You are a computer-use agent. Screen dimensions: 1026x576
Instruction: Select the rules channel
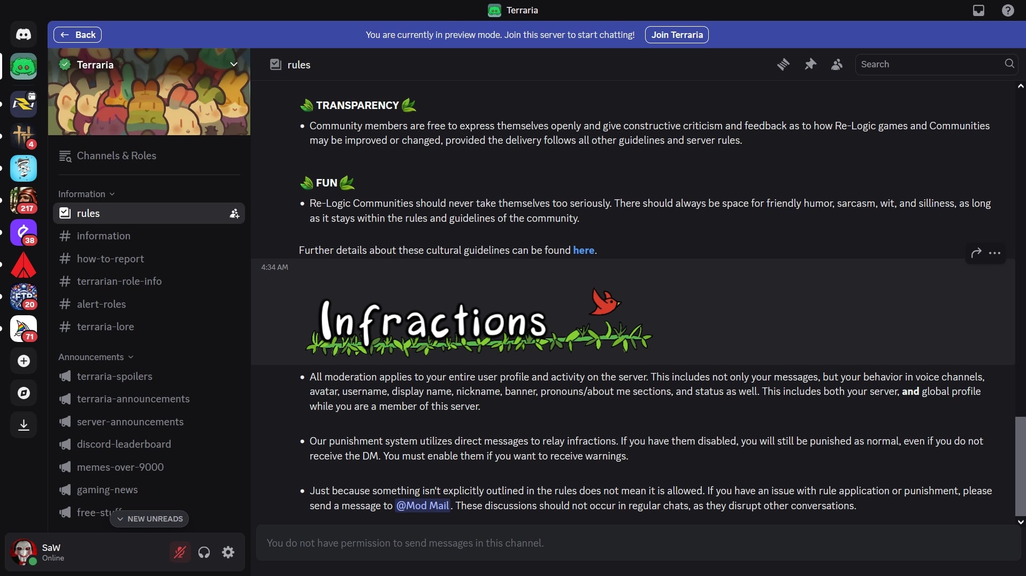(149, 213)
